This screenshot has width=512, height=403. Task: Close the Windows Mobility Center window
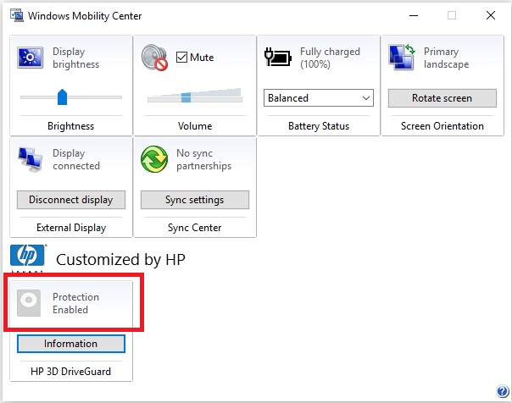[491, 15]
